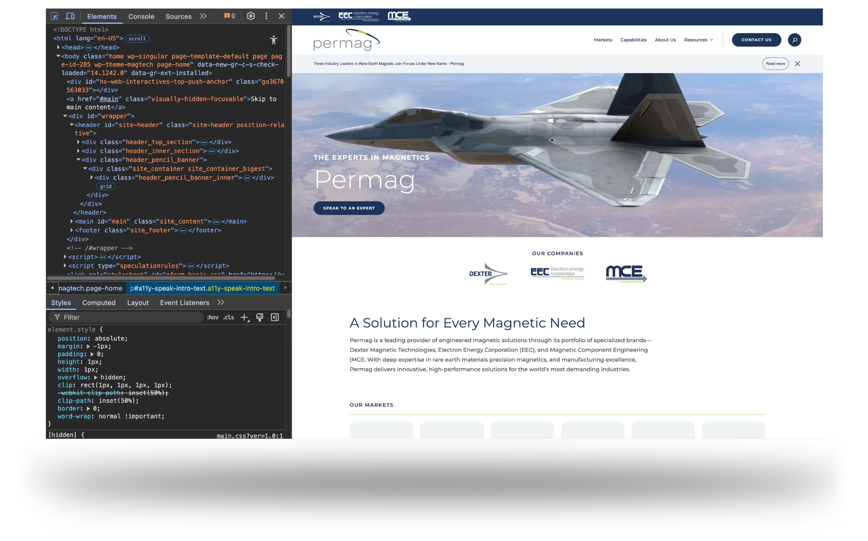Click the Permag site logo
The height and width of the screenshot is (541, 868).
coord(346,40)
